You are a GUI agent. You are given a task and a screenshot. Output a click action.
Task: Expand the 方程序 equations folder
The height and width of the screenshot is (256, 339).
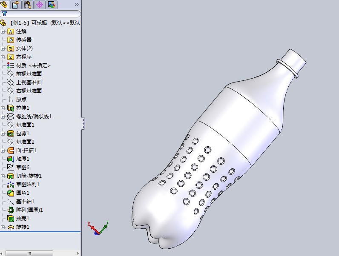pos(3,57)
